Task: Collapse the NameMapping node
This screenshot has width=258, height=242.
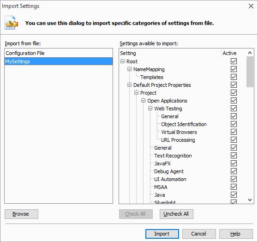Action: click(130, 69)
